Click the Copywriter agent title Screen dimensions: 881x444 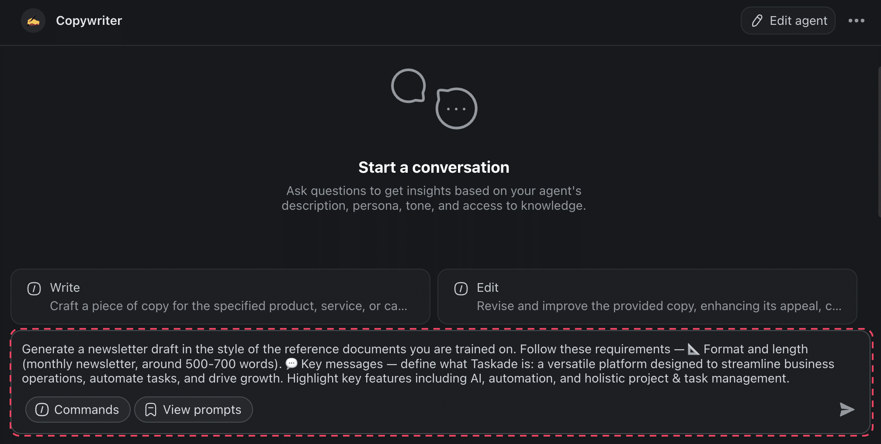coord(89,20)
